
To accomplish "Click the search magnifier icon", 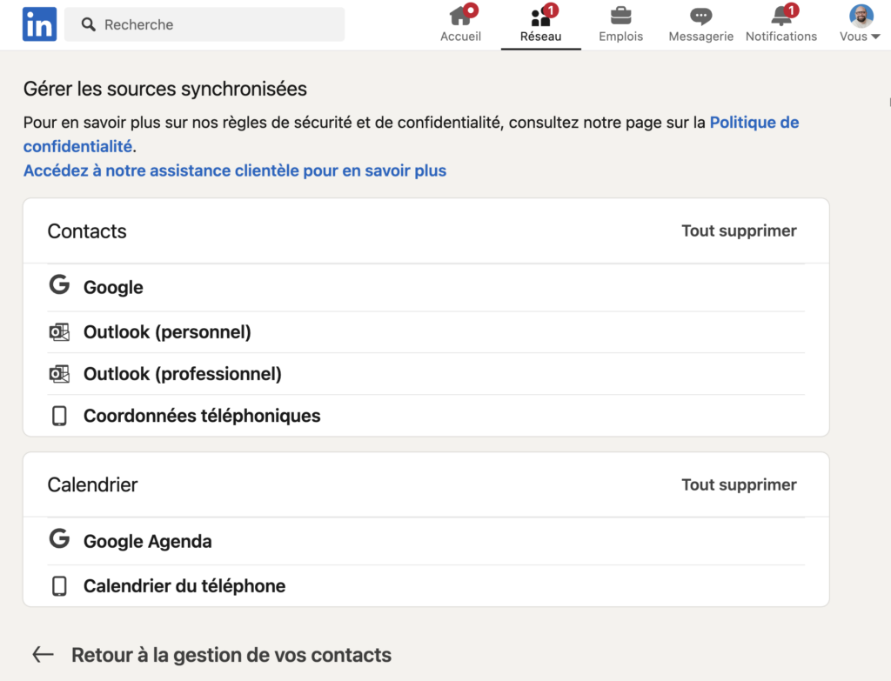I will click(x=88, y=24).
